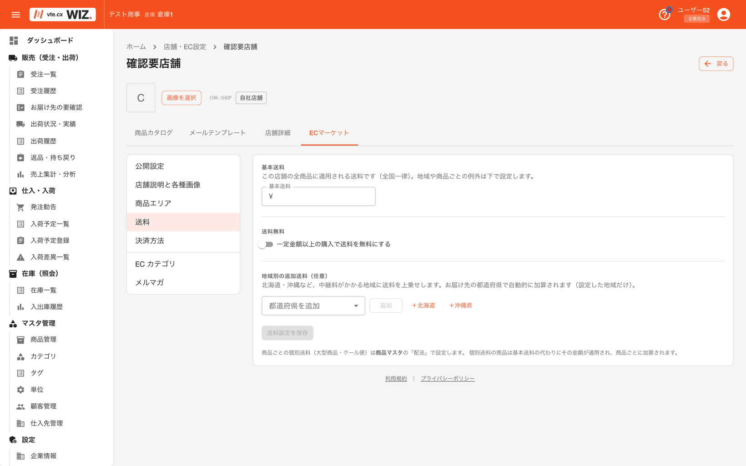
Task: Open the 都道府県を追加 dropdown
Action: [x=313, y=306]
